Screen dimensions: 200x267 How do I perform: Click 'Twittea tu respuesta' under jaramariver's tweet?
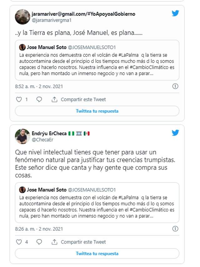coord(97,111)
